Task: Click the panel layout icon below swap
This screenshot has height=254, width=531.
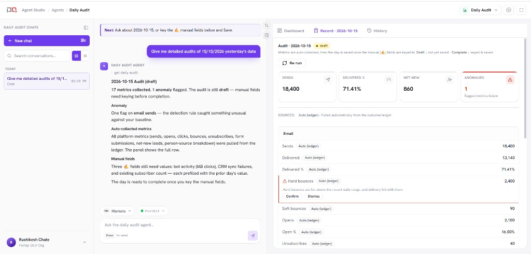Action: click(267, 35)
